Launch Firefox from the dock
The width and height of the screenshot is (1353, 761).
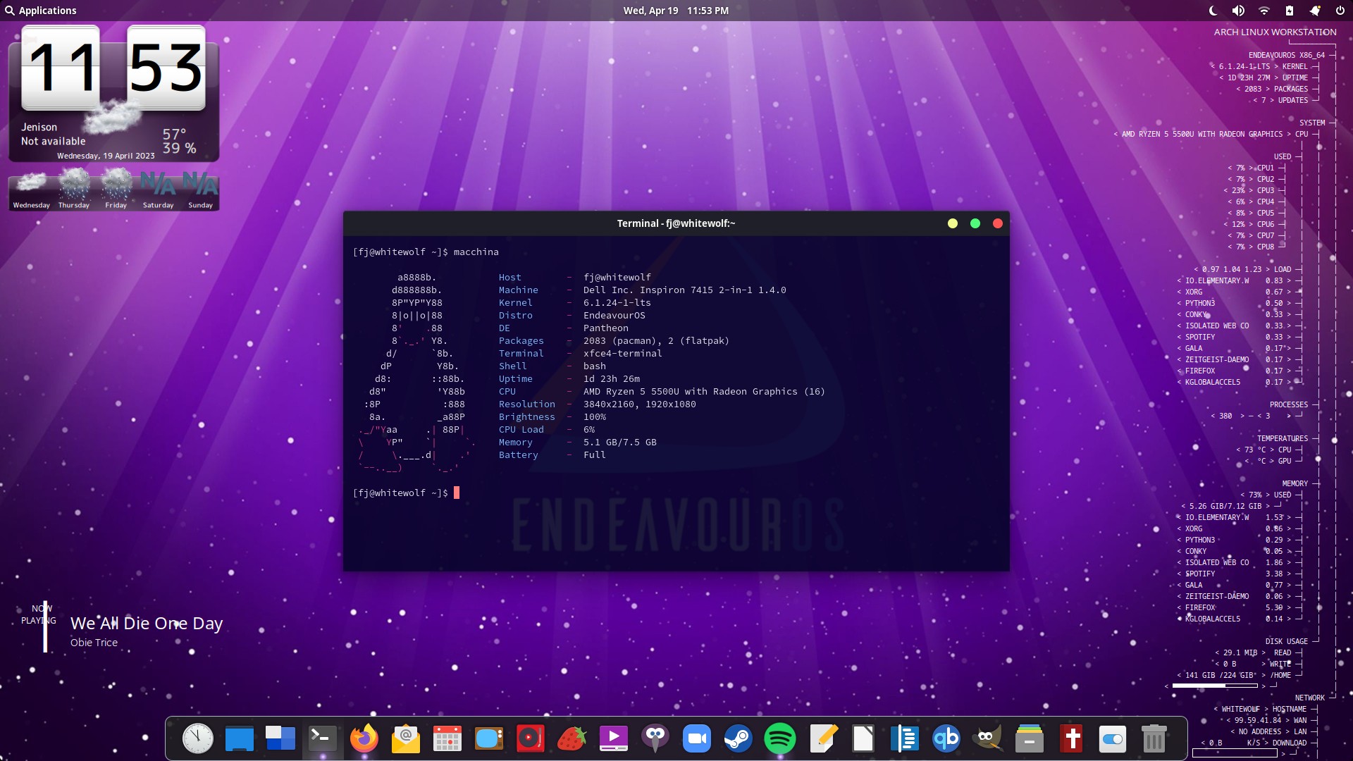point(364,738)
